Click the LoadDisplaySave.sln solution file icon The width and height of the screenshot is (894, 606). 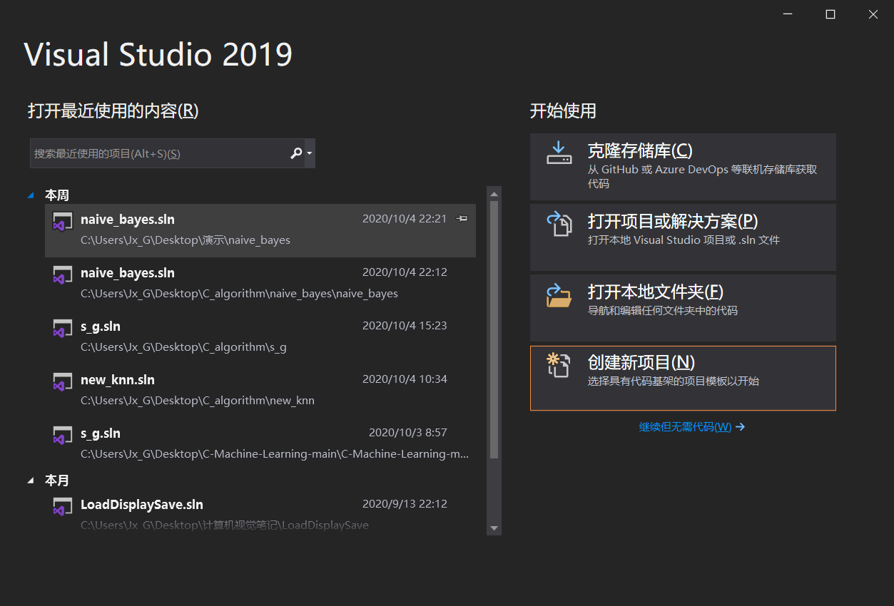(62, 506)
